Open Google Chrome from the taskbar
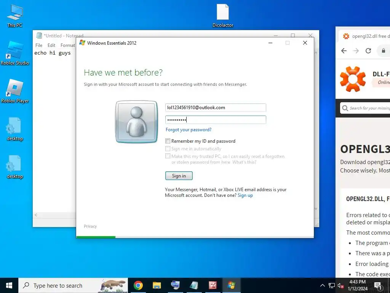This screenshot has height=293, width=390. tap(138, 285)
